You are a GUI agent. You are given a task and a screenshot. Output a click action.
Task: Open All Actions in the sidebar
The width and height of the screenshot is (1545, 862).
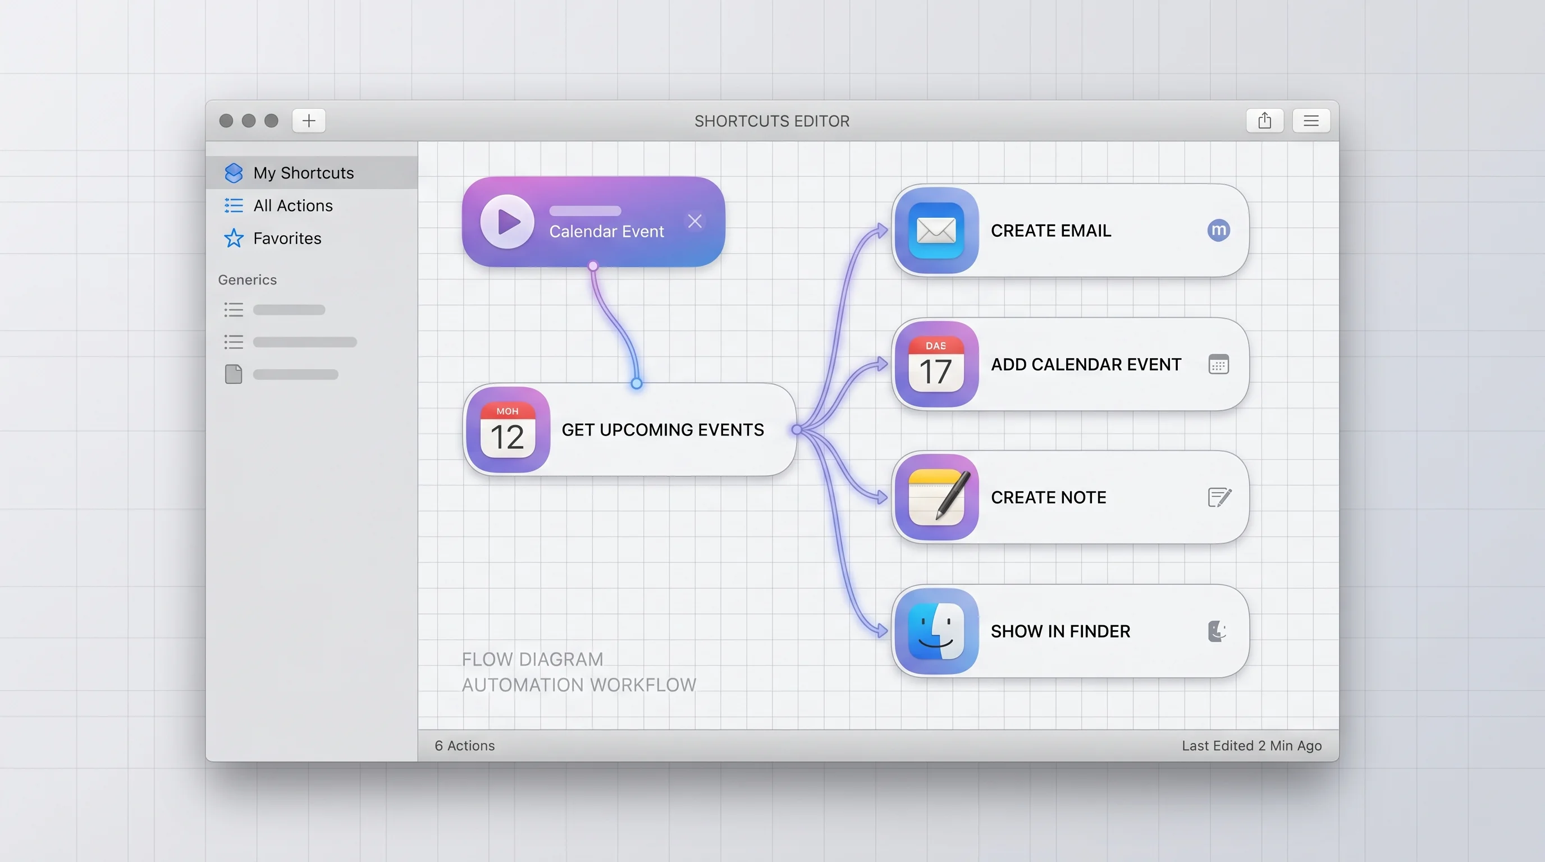(x=311, y=205)
